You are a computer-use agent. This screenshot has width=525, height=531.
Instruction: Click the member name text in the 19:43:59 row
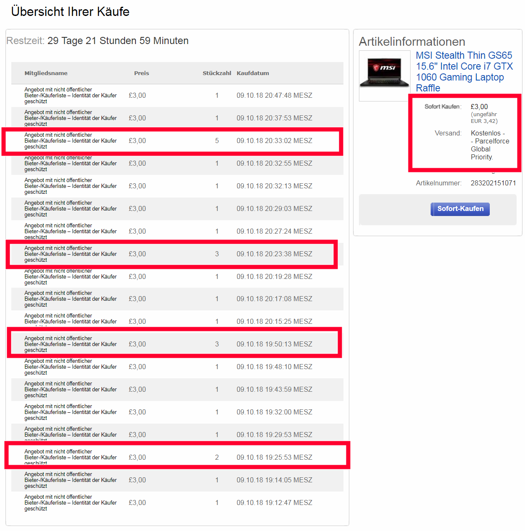[x=70, y=389]
